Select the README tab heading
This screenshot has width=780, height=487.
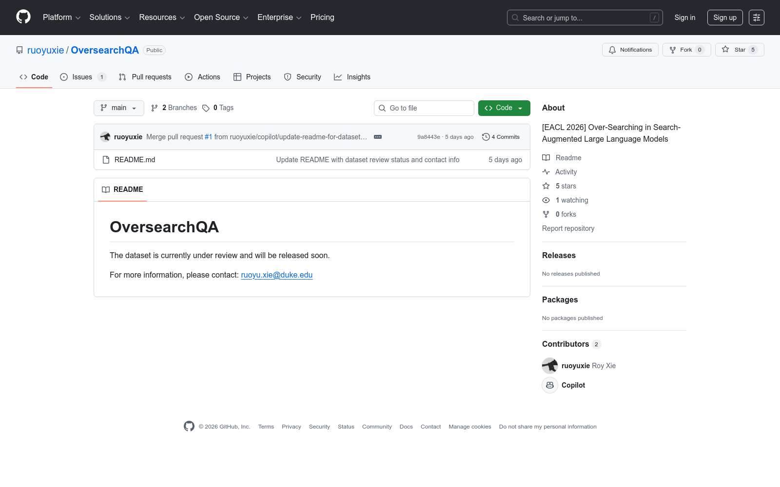coord(122,189)
